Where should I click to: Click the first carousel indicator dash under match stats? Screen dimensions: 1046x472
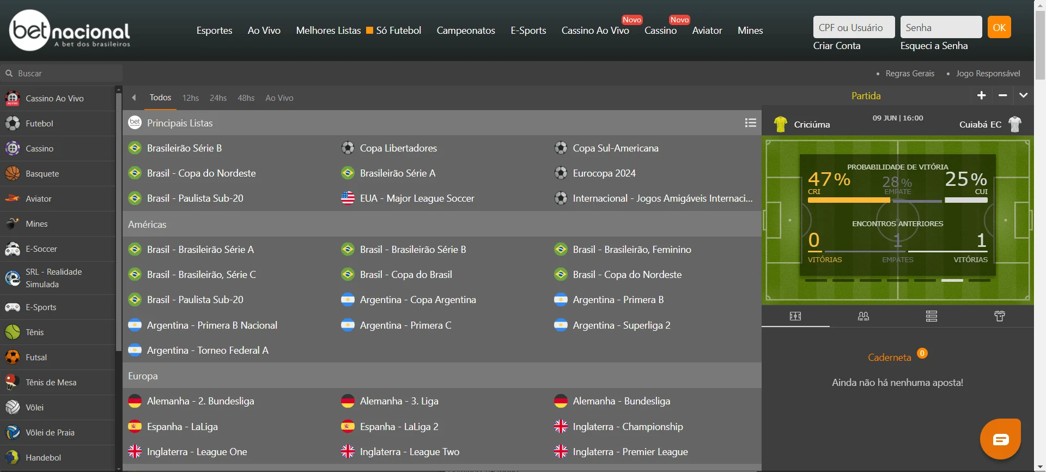816,280
